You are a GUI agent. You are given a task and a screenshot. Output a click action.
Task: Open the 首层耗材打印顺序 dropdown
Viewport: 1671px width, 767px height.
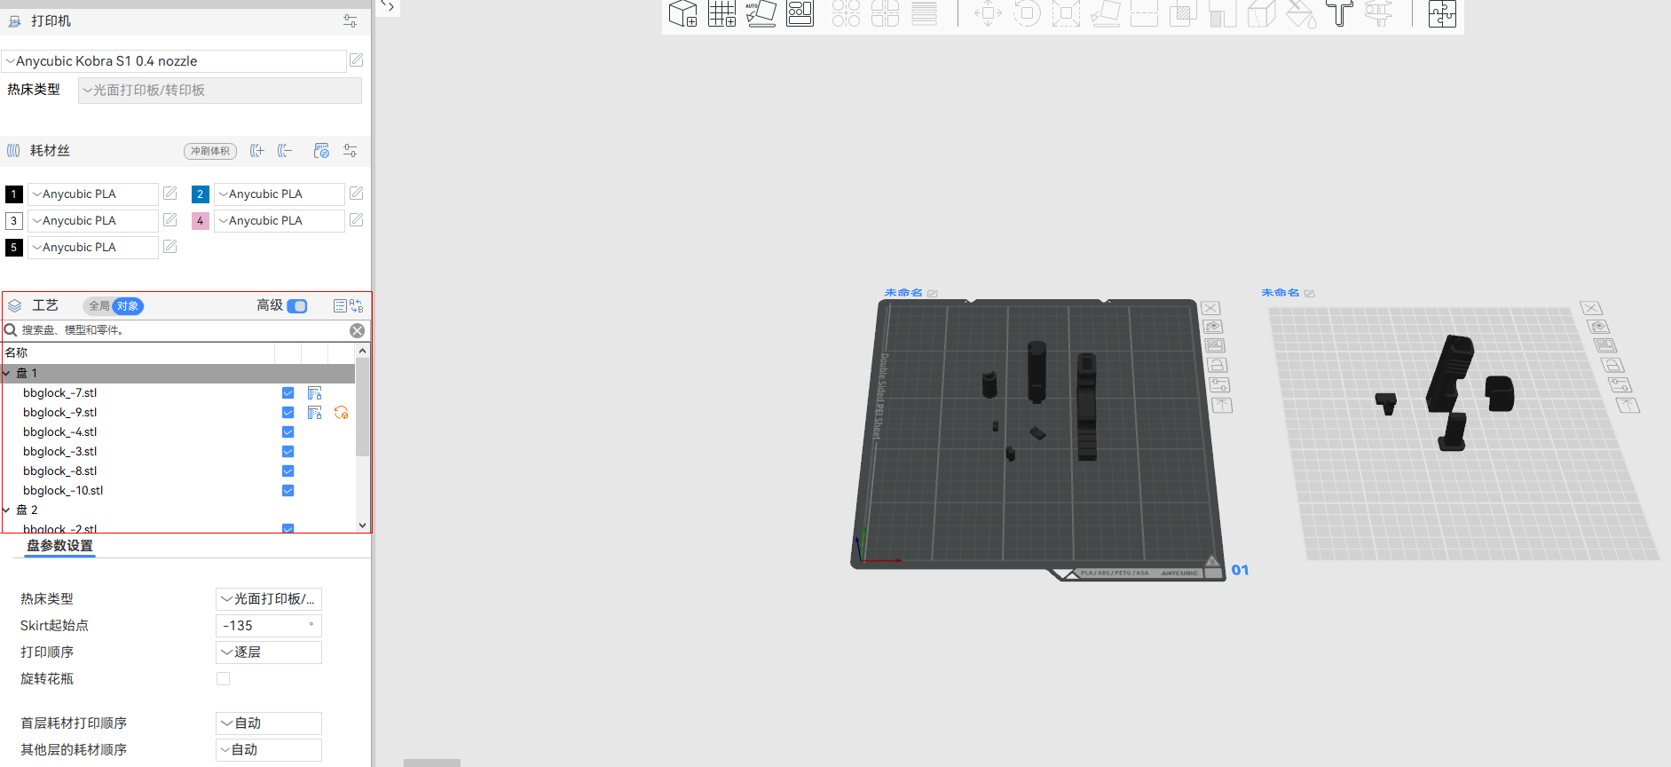point(269,724)
